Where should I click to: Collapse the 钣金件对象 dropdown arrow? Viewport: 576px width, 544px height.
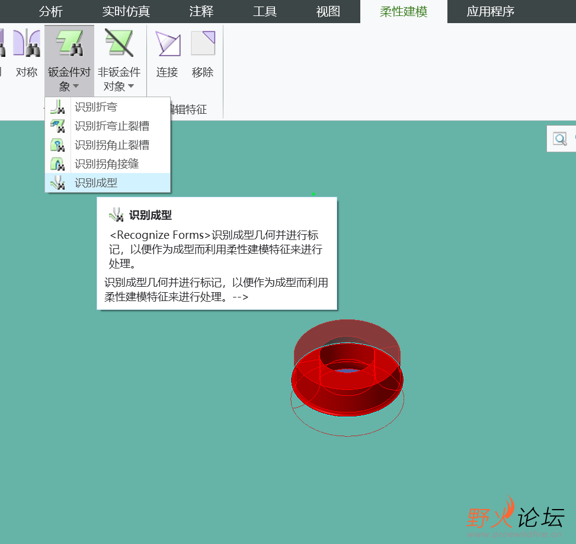tap(76, 86)
